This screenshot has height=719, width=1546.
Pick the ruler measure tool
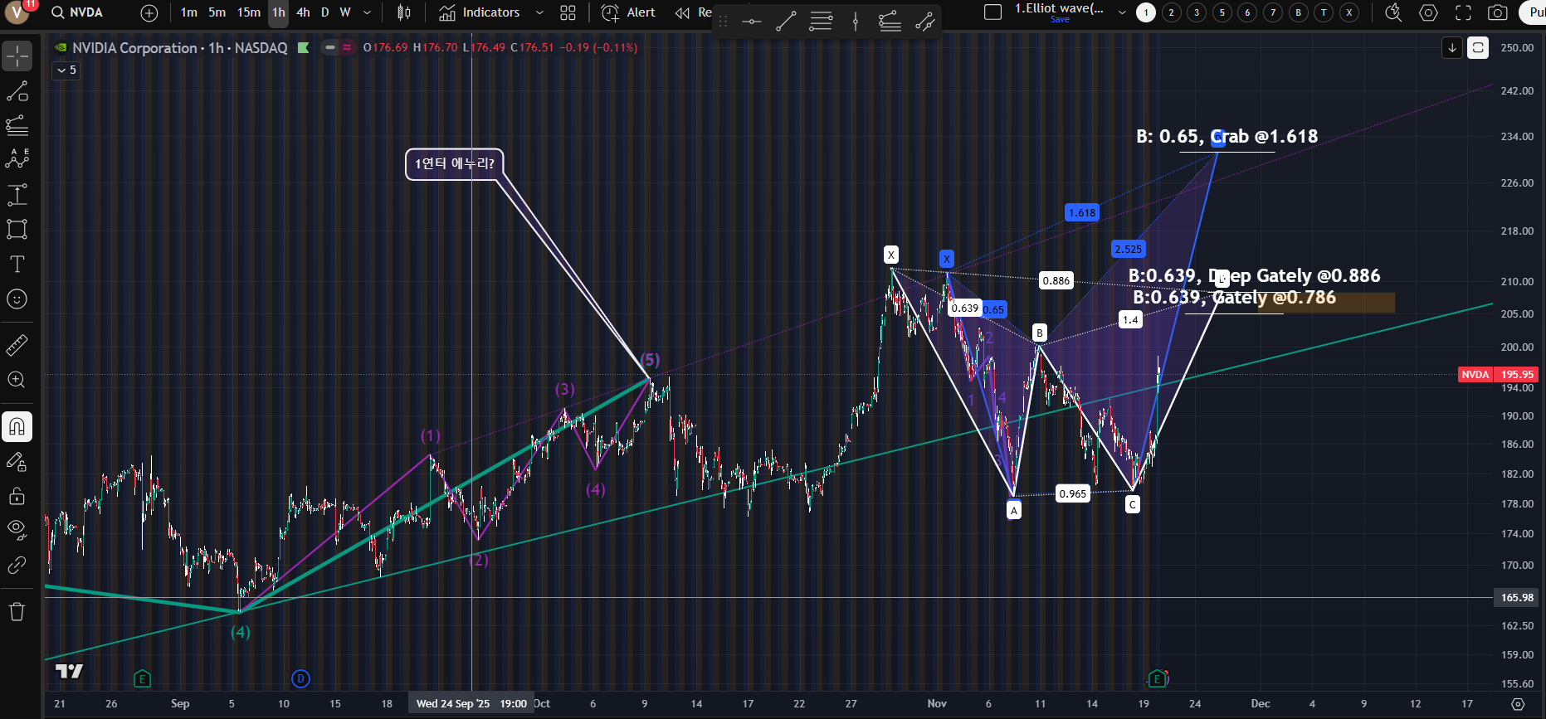pyautogui.click(x=17, y=345)
